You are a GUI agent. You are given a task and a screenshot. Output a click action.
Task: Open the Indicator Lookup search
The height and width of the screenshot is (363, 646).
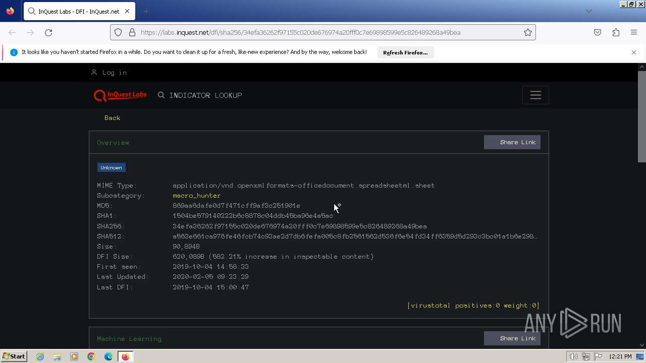pos(206,95)
